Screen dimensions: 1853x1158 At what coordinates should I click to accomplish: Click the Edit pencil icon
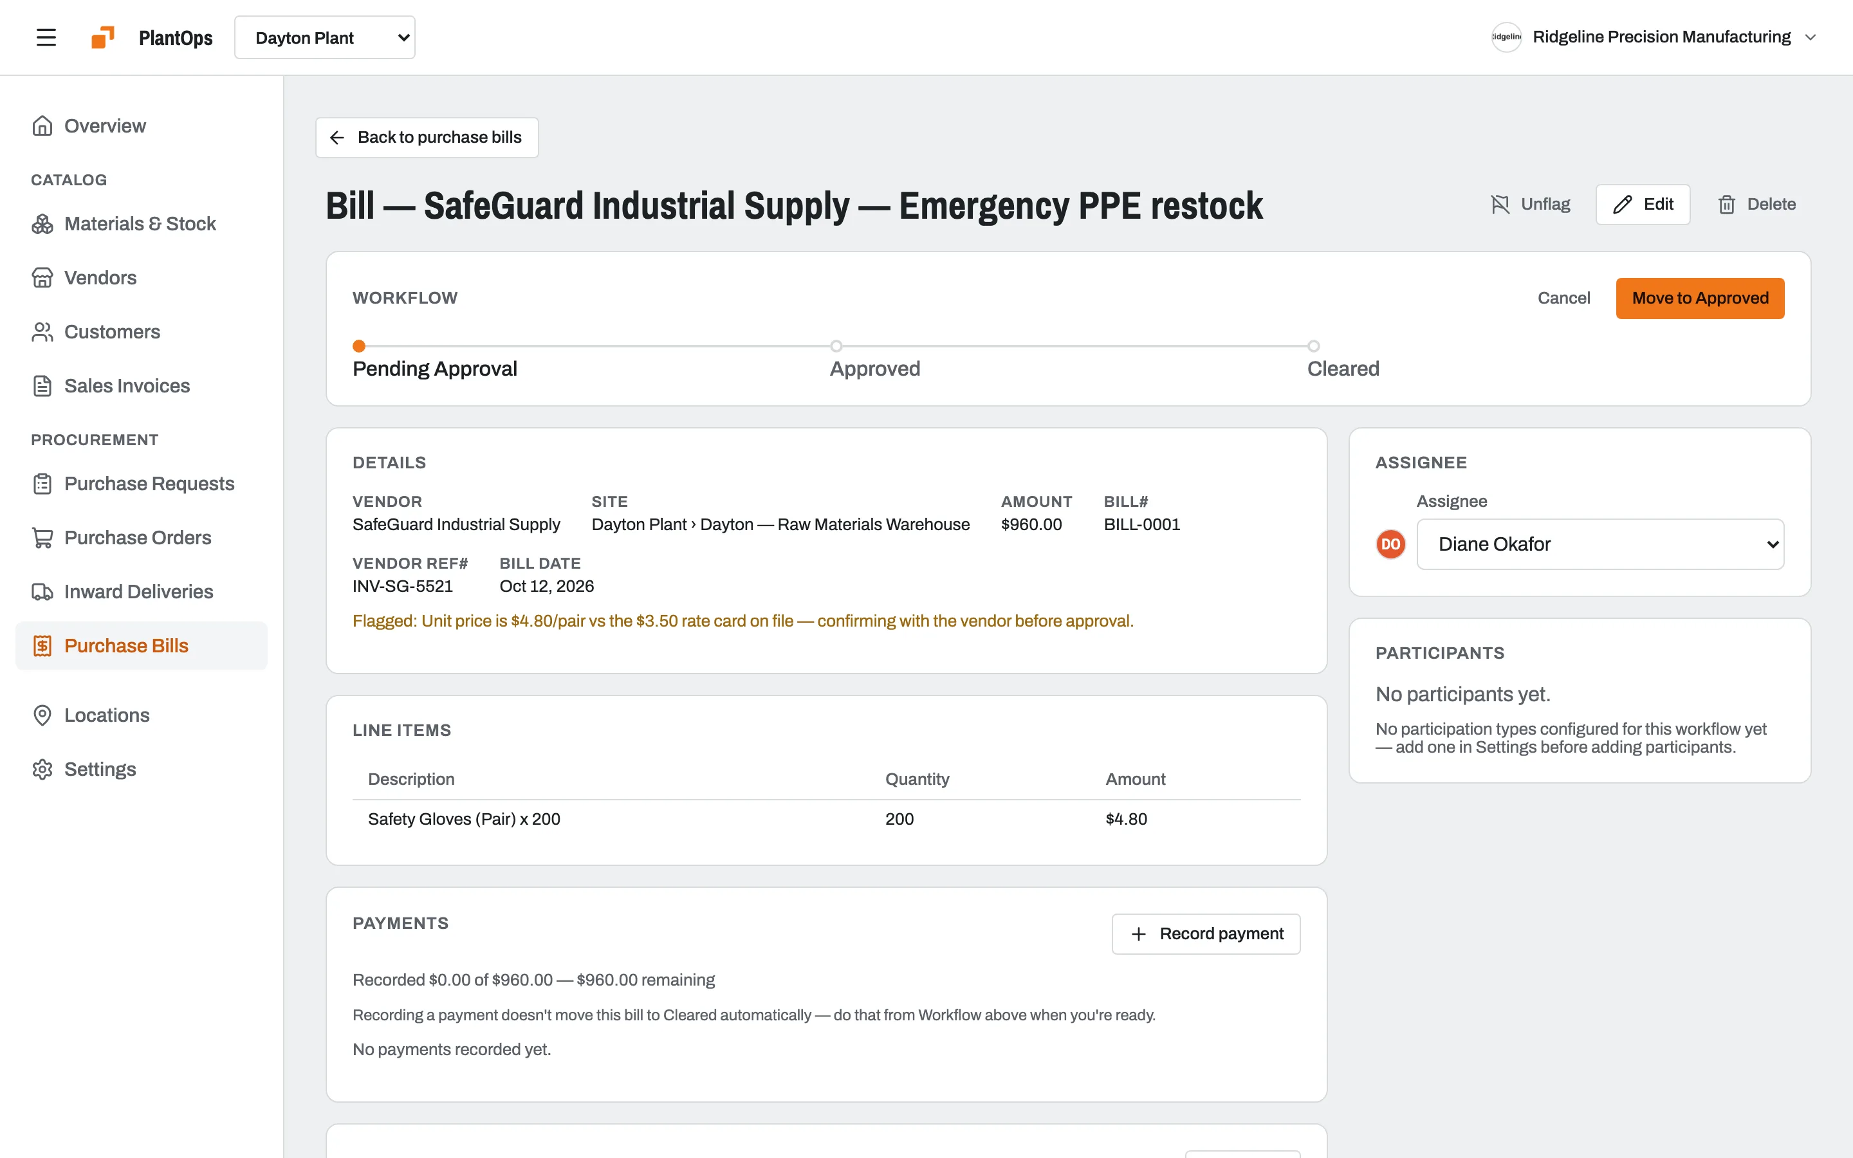(x=1622, y=205)
